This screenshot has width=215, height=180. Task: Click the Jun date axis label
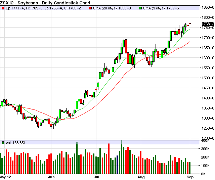tap(51, 177)
